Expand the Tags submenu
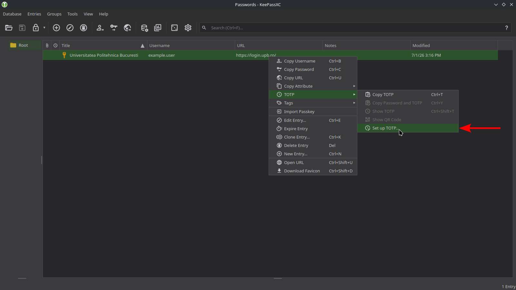The image size is (516, 290). tap(313, 103)
